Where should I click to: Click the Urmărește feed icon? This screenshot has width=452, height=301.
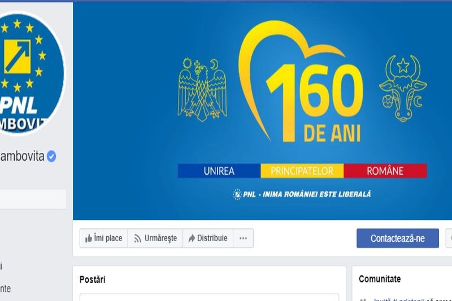coord(137,238)
